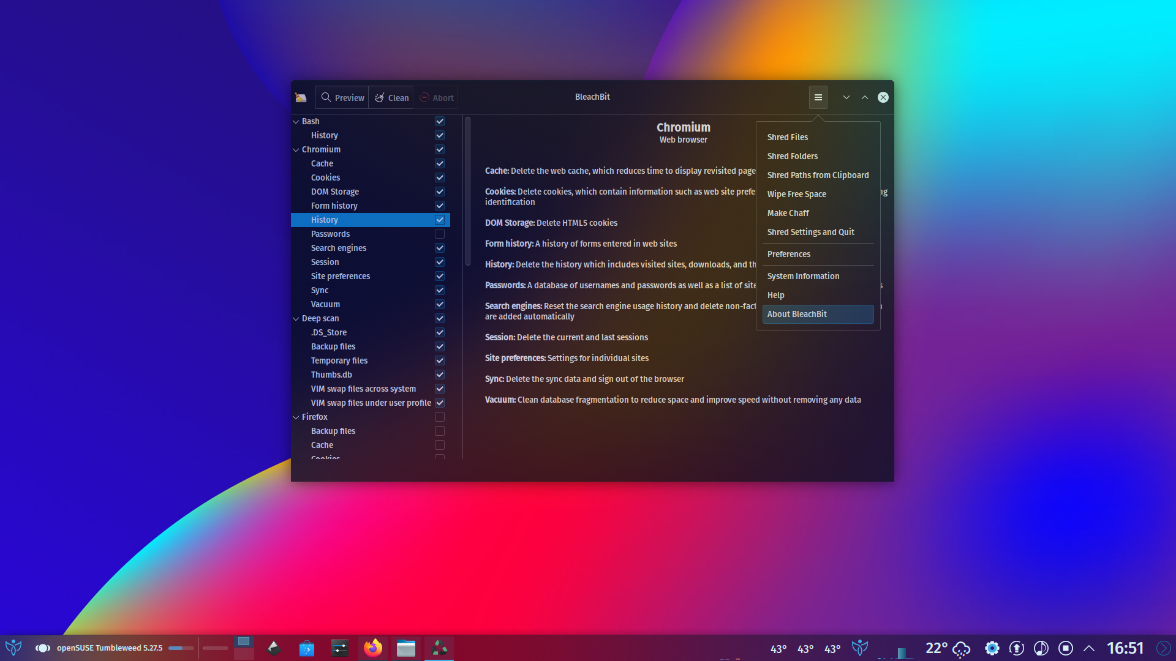Toggle the Thumbs.db checkbox

(x=440, y=375)
